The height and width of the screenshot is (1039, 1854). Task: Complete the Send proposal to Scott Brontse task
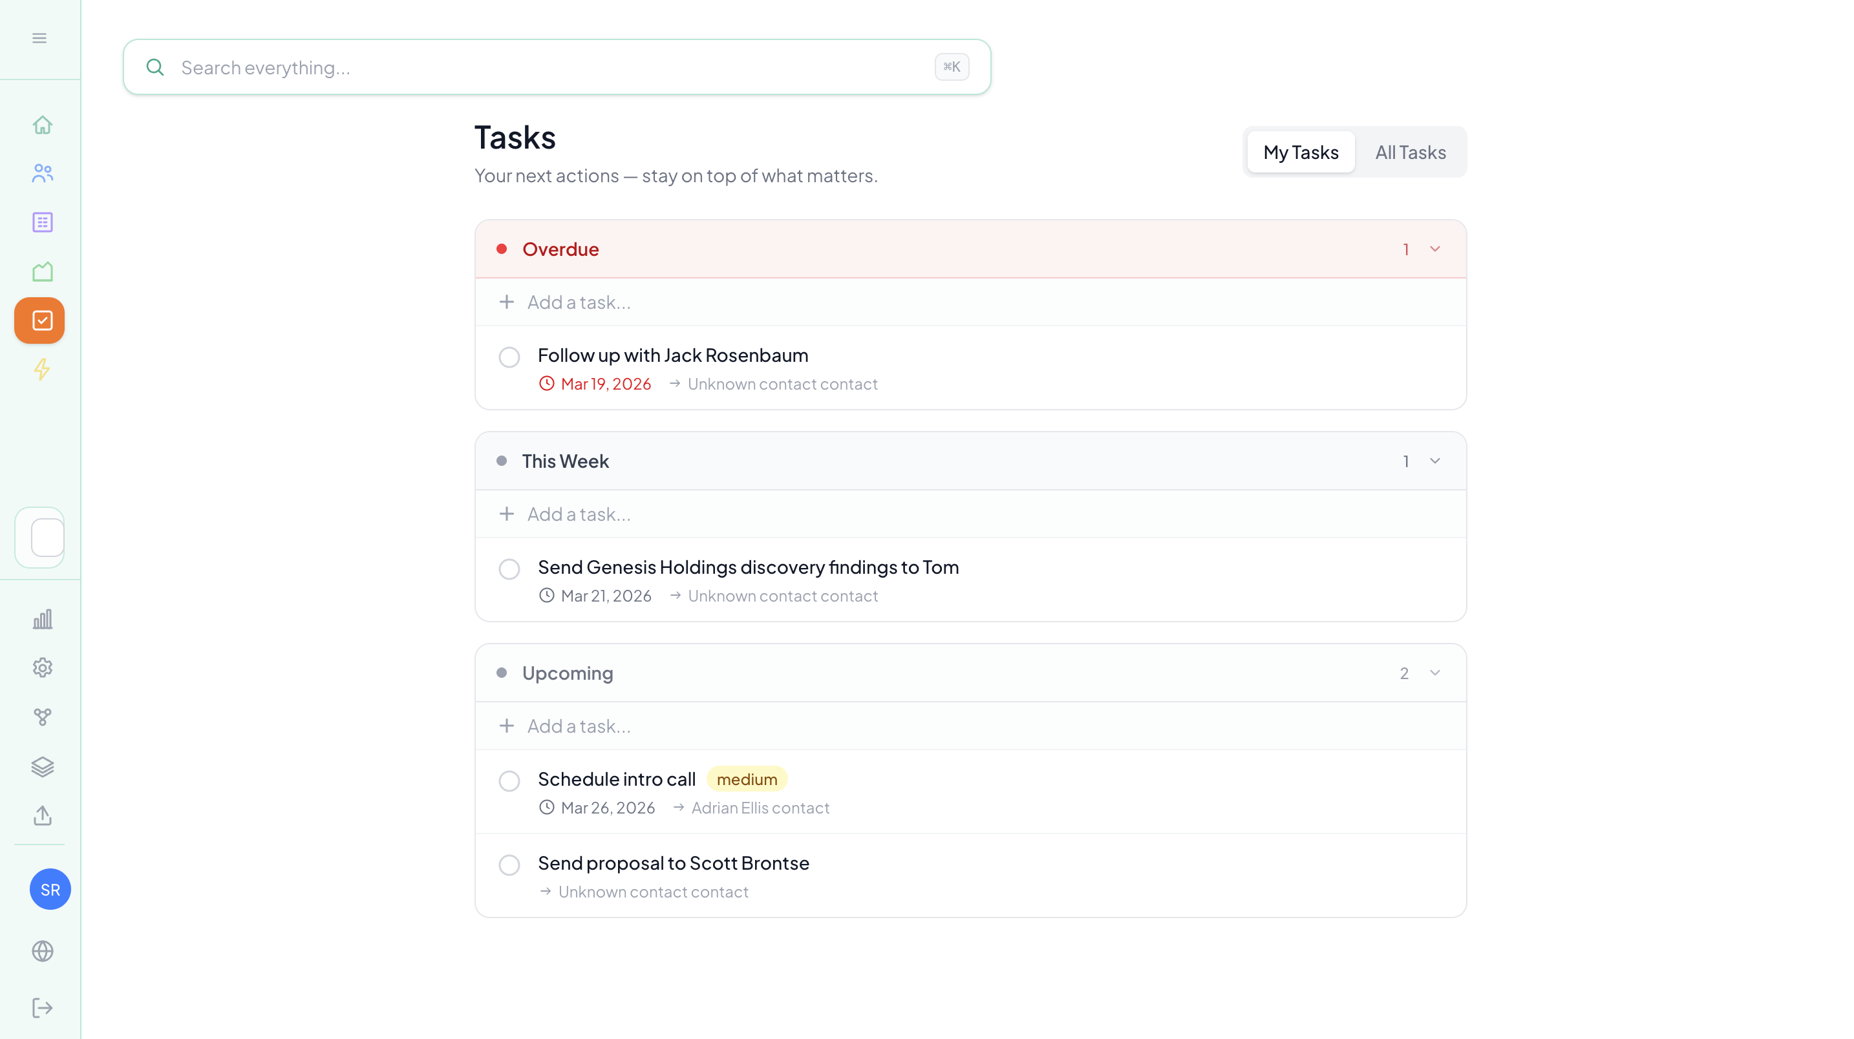[509, 865]
